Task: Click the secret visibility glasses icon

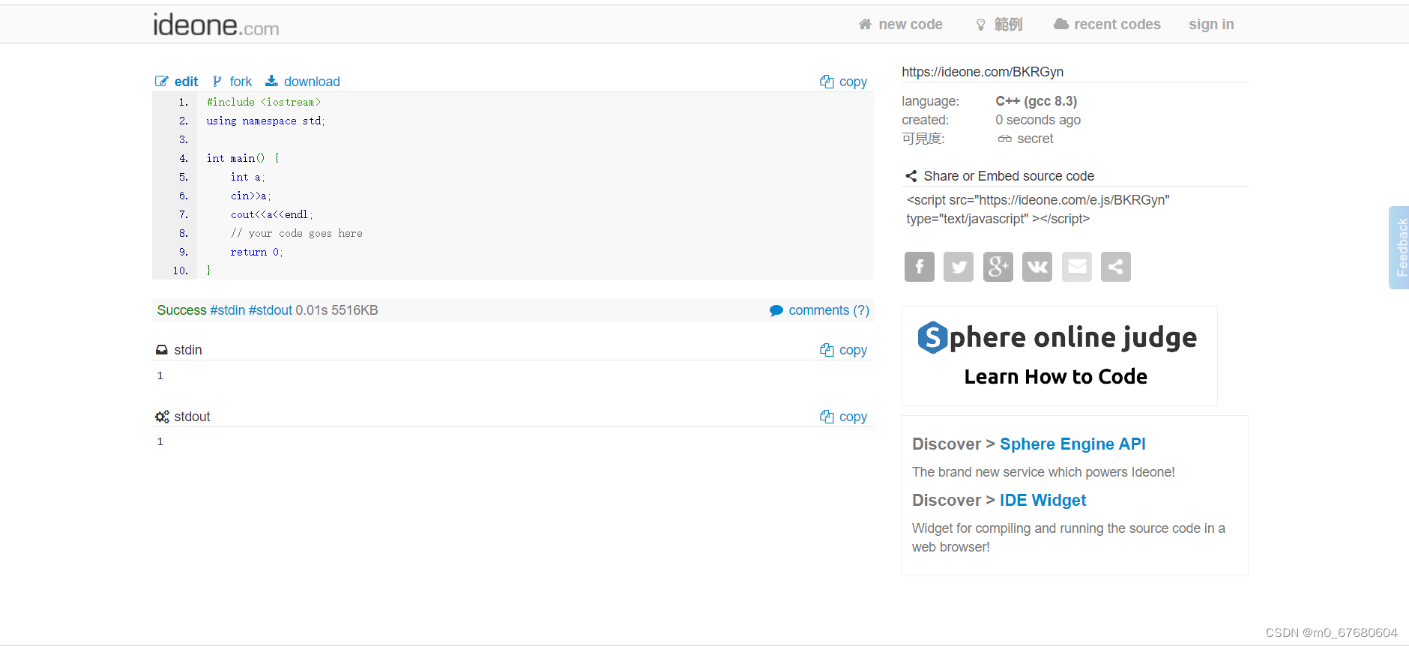Action: (x=1005, y=139)
